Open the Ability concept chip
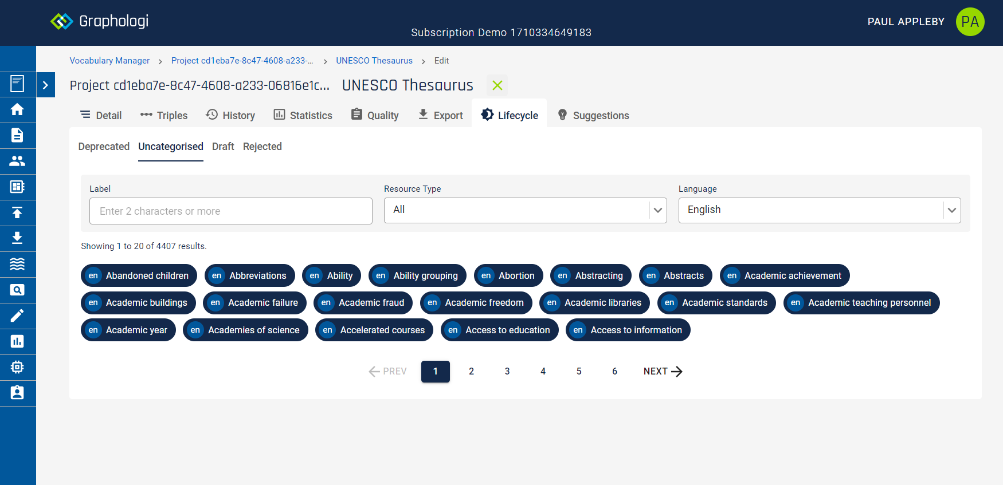The width and height of the screenshot is (1003, 485). (x=332, y=275)
